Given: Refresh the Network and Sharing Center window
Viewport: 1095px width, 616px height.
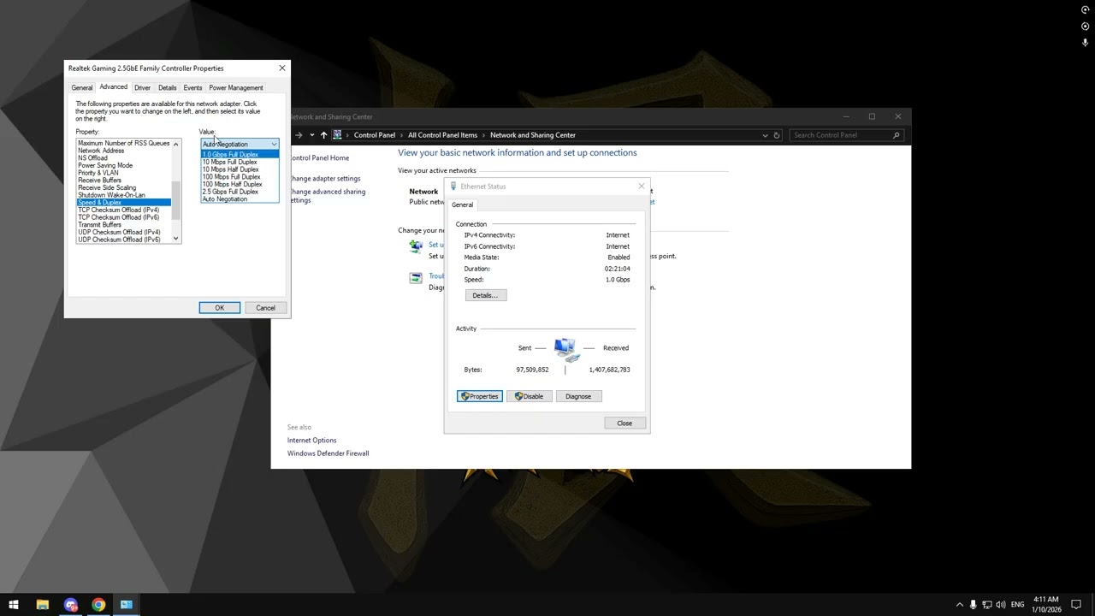Looking at the screenshot, I should 777,135.
